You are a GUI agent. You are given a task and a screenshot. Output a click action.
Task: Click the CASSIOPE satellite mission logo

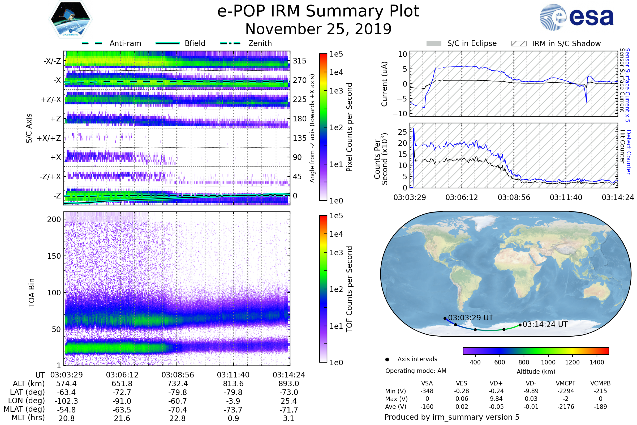click(x=70, y=19)
